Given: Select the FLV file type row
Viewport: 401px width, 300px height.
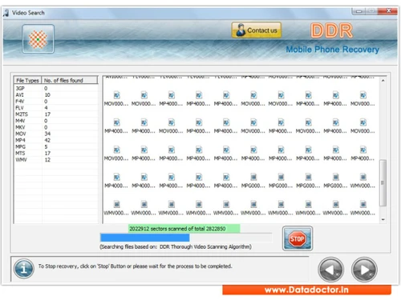Looking at the screenshot, I should 56,108.
